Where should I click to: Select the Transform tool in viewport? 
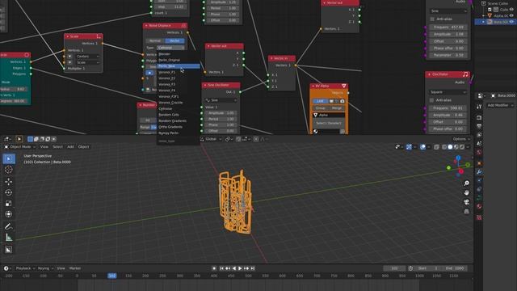(x=9, y=214)
